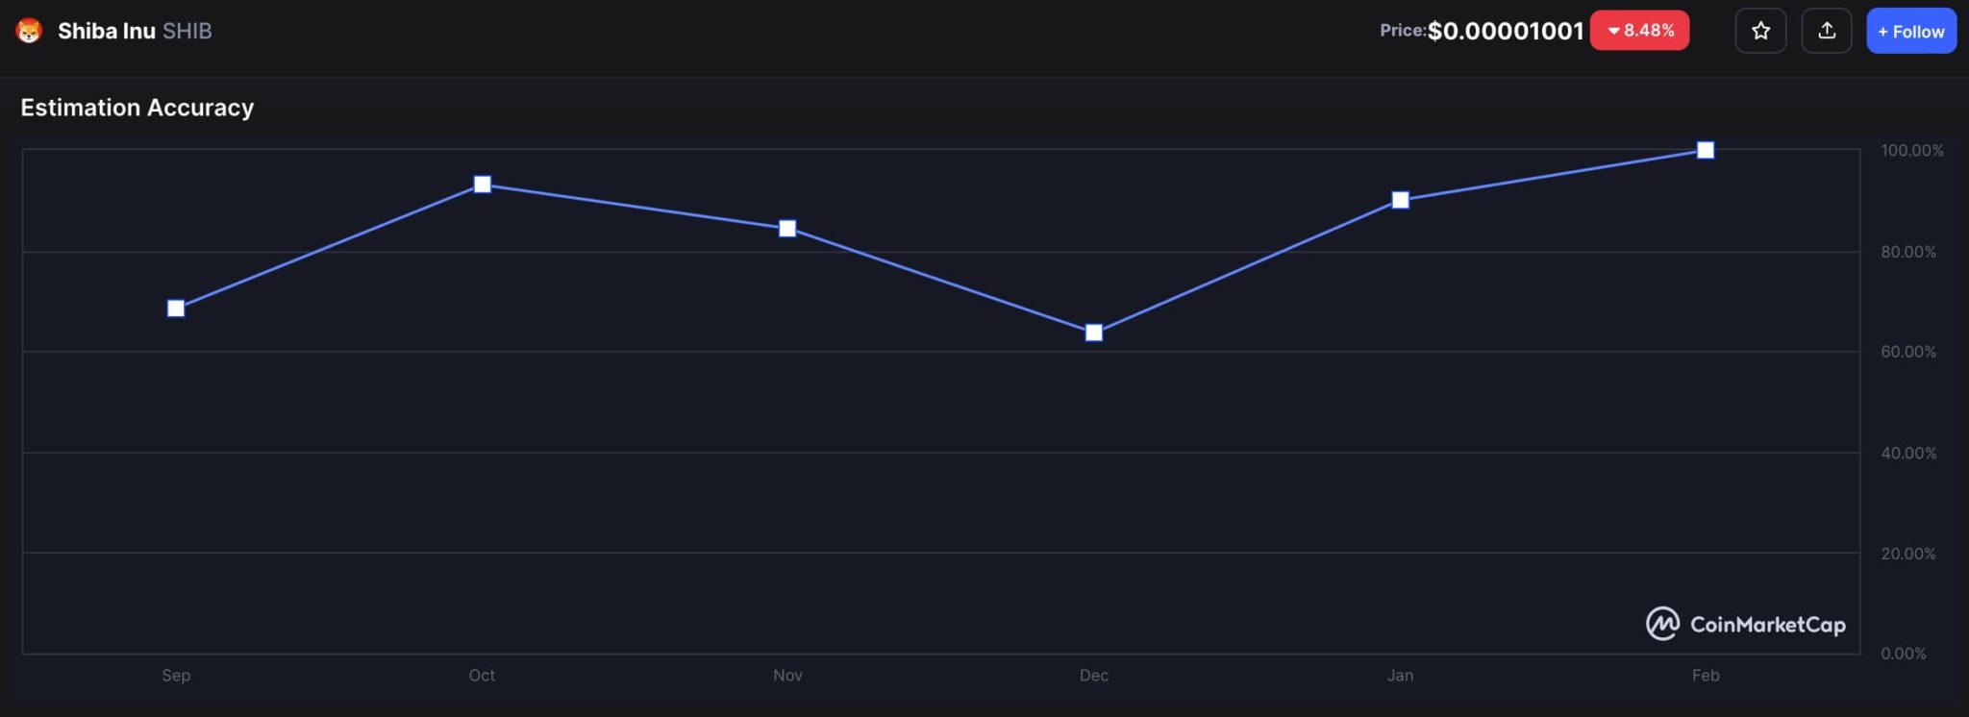Click the red 8.48% price change badge
Image resolution: width=1969 pixels, height=717 pixels.
pos(1639,31)
